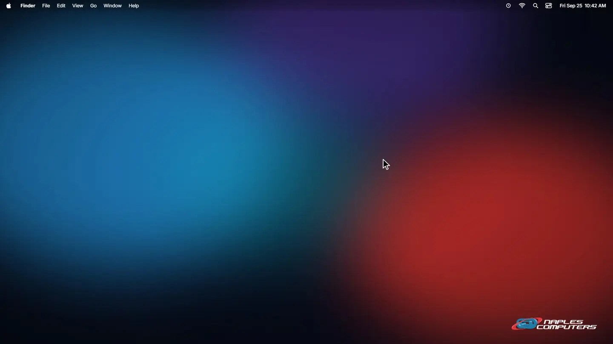Open the Go menu
The width and height of the screenshot is (613, 344).
[x=93, y=6]
